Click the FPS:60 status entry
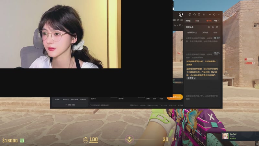The width and height of the screenshot is (259, 146). (143, 105)
